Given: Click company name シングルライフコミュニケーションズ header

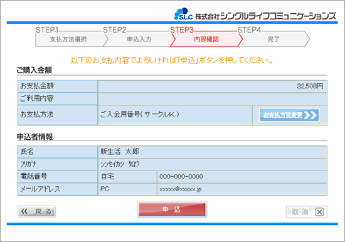Looking at the screenshot, I should (278, 16).
